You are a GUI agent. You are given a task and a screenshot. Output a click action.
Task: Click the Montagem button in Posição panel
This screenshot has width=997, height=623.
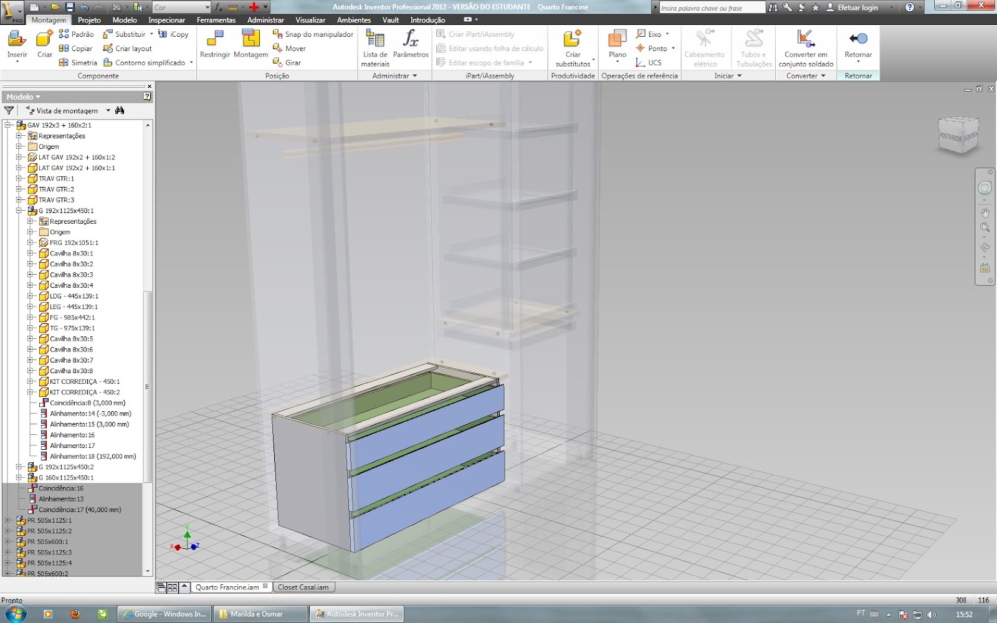pos(250,44)
